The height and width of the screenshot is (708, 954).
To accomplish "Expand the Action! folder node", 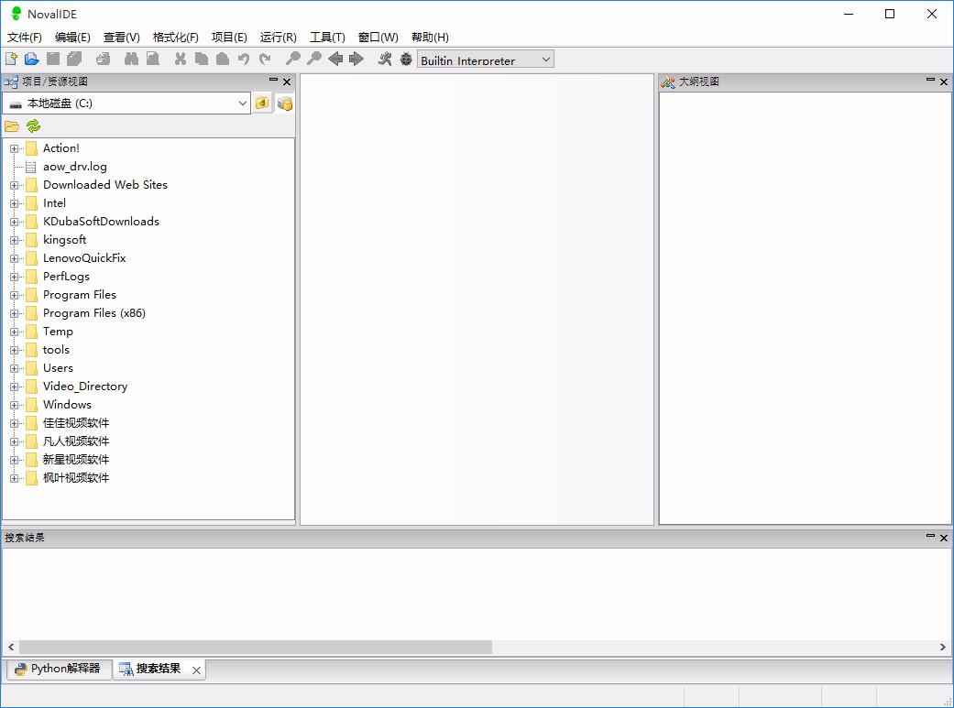I will pyautogui.click(x=14, y=148).
